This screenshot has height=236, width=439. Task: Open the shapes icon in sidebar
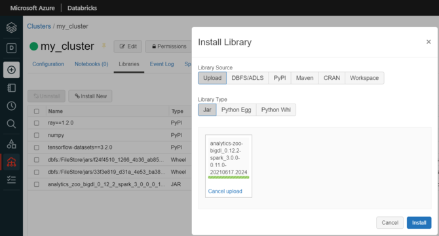(12, 144)
